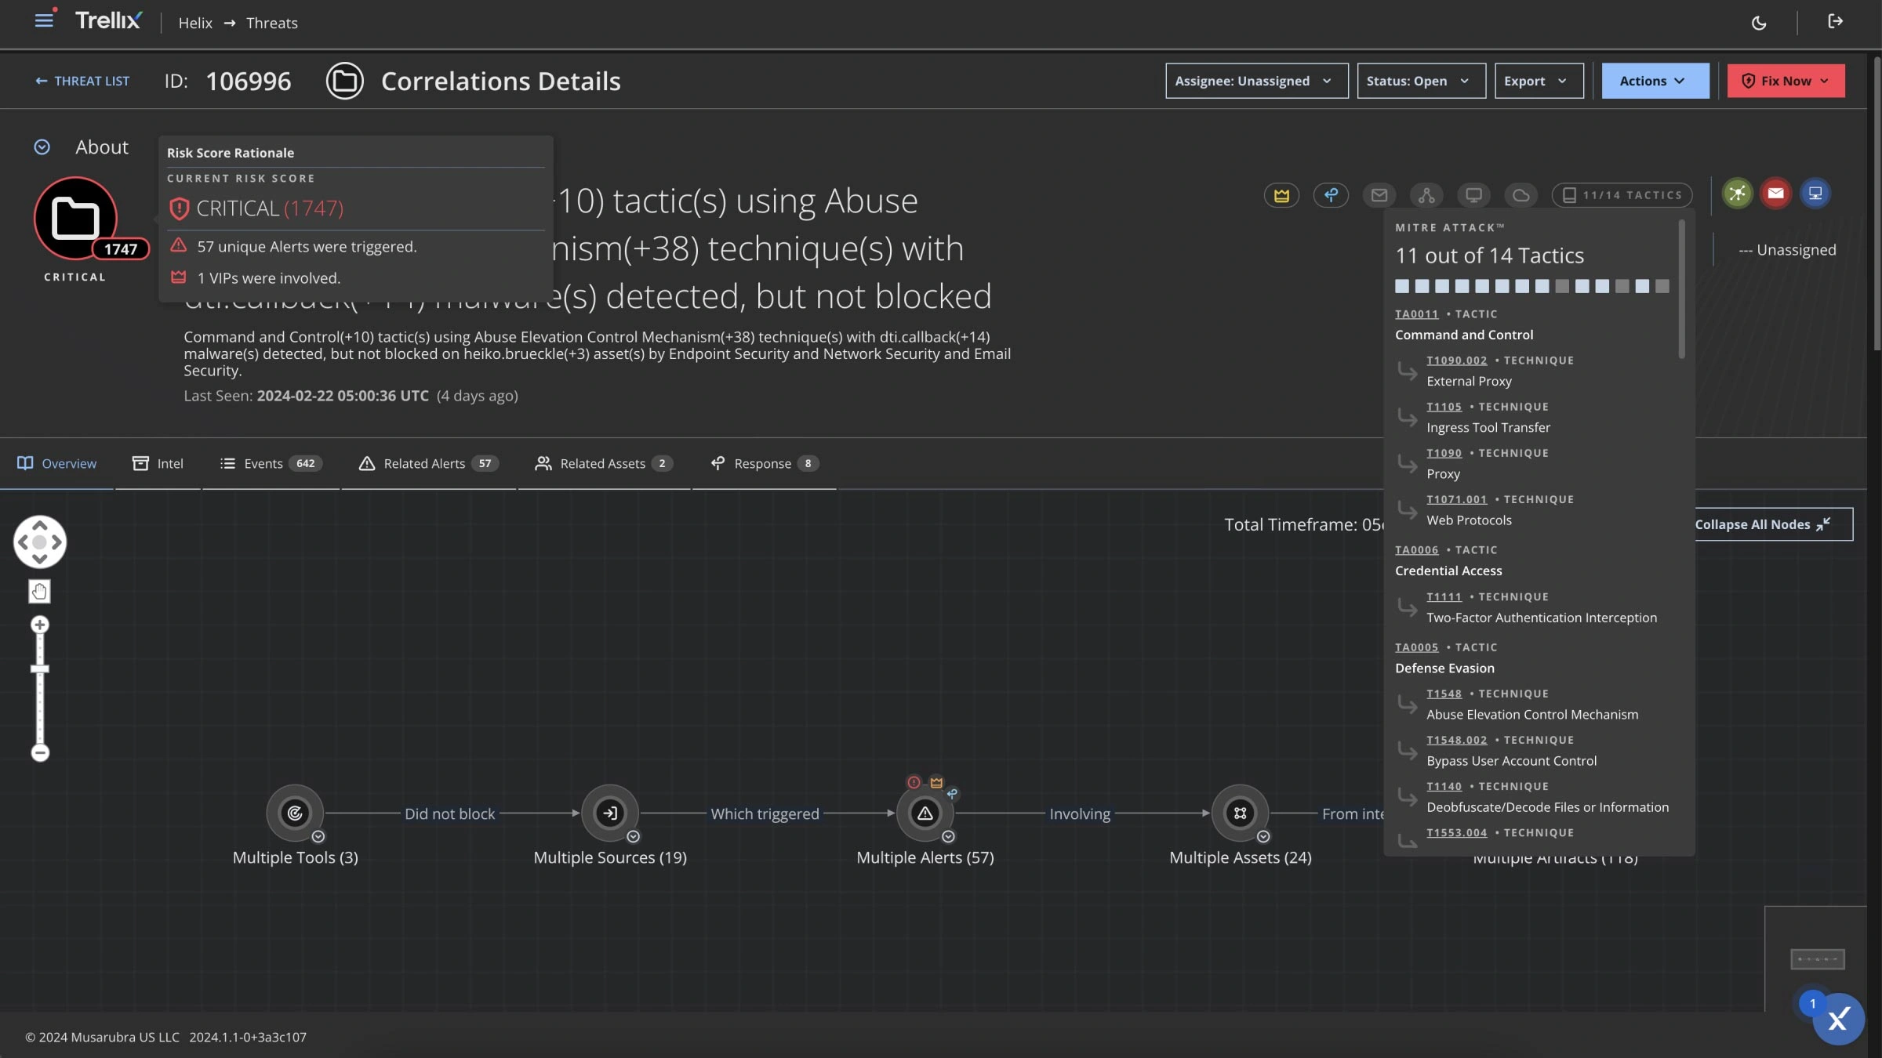
Task: Switch to the Intel tab
Action: click(158, 463)
